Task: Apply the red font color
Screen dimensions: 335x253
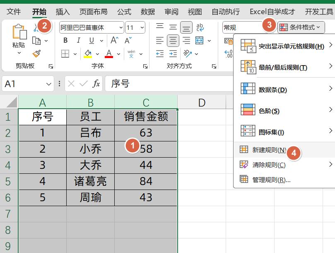Action: point(109,54)
